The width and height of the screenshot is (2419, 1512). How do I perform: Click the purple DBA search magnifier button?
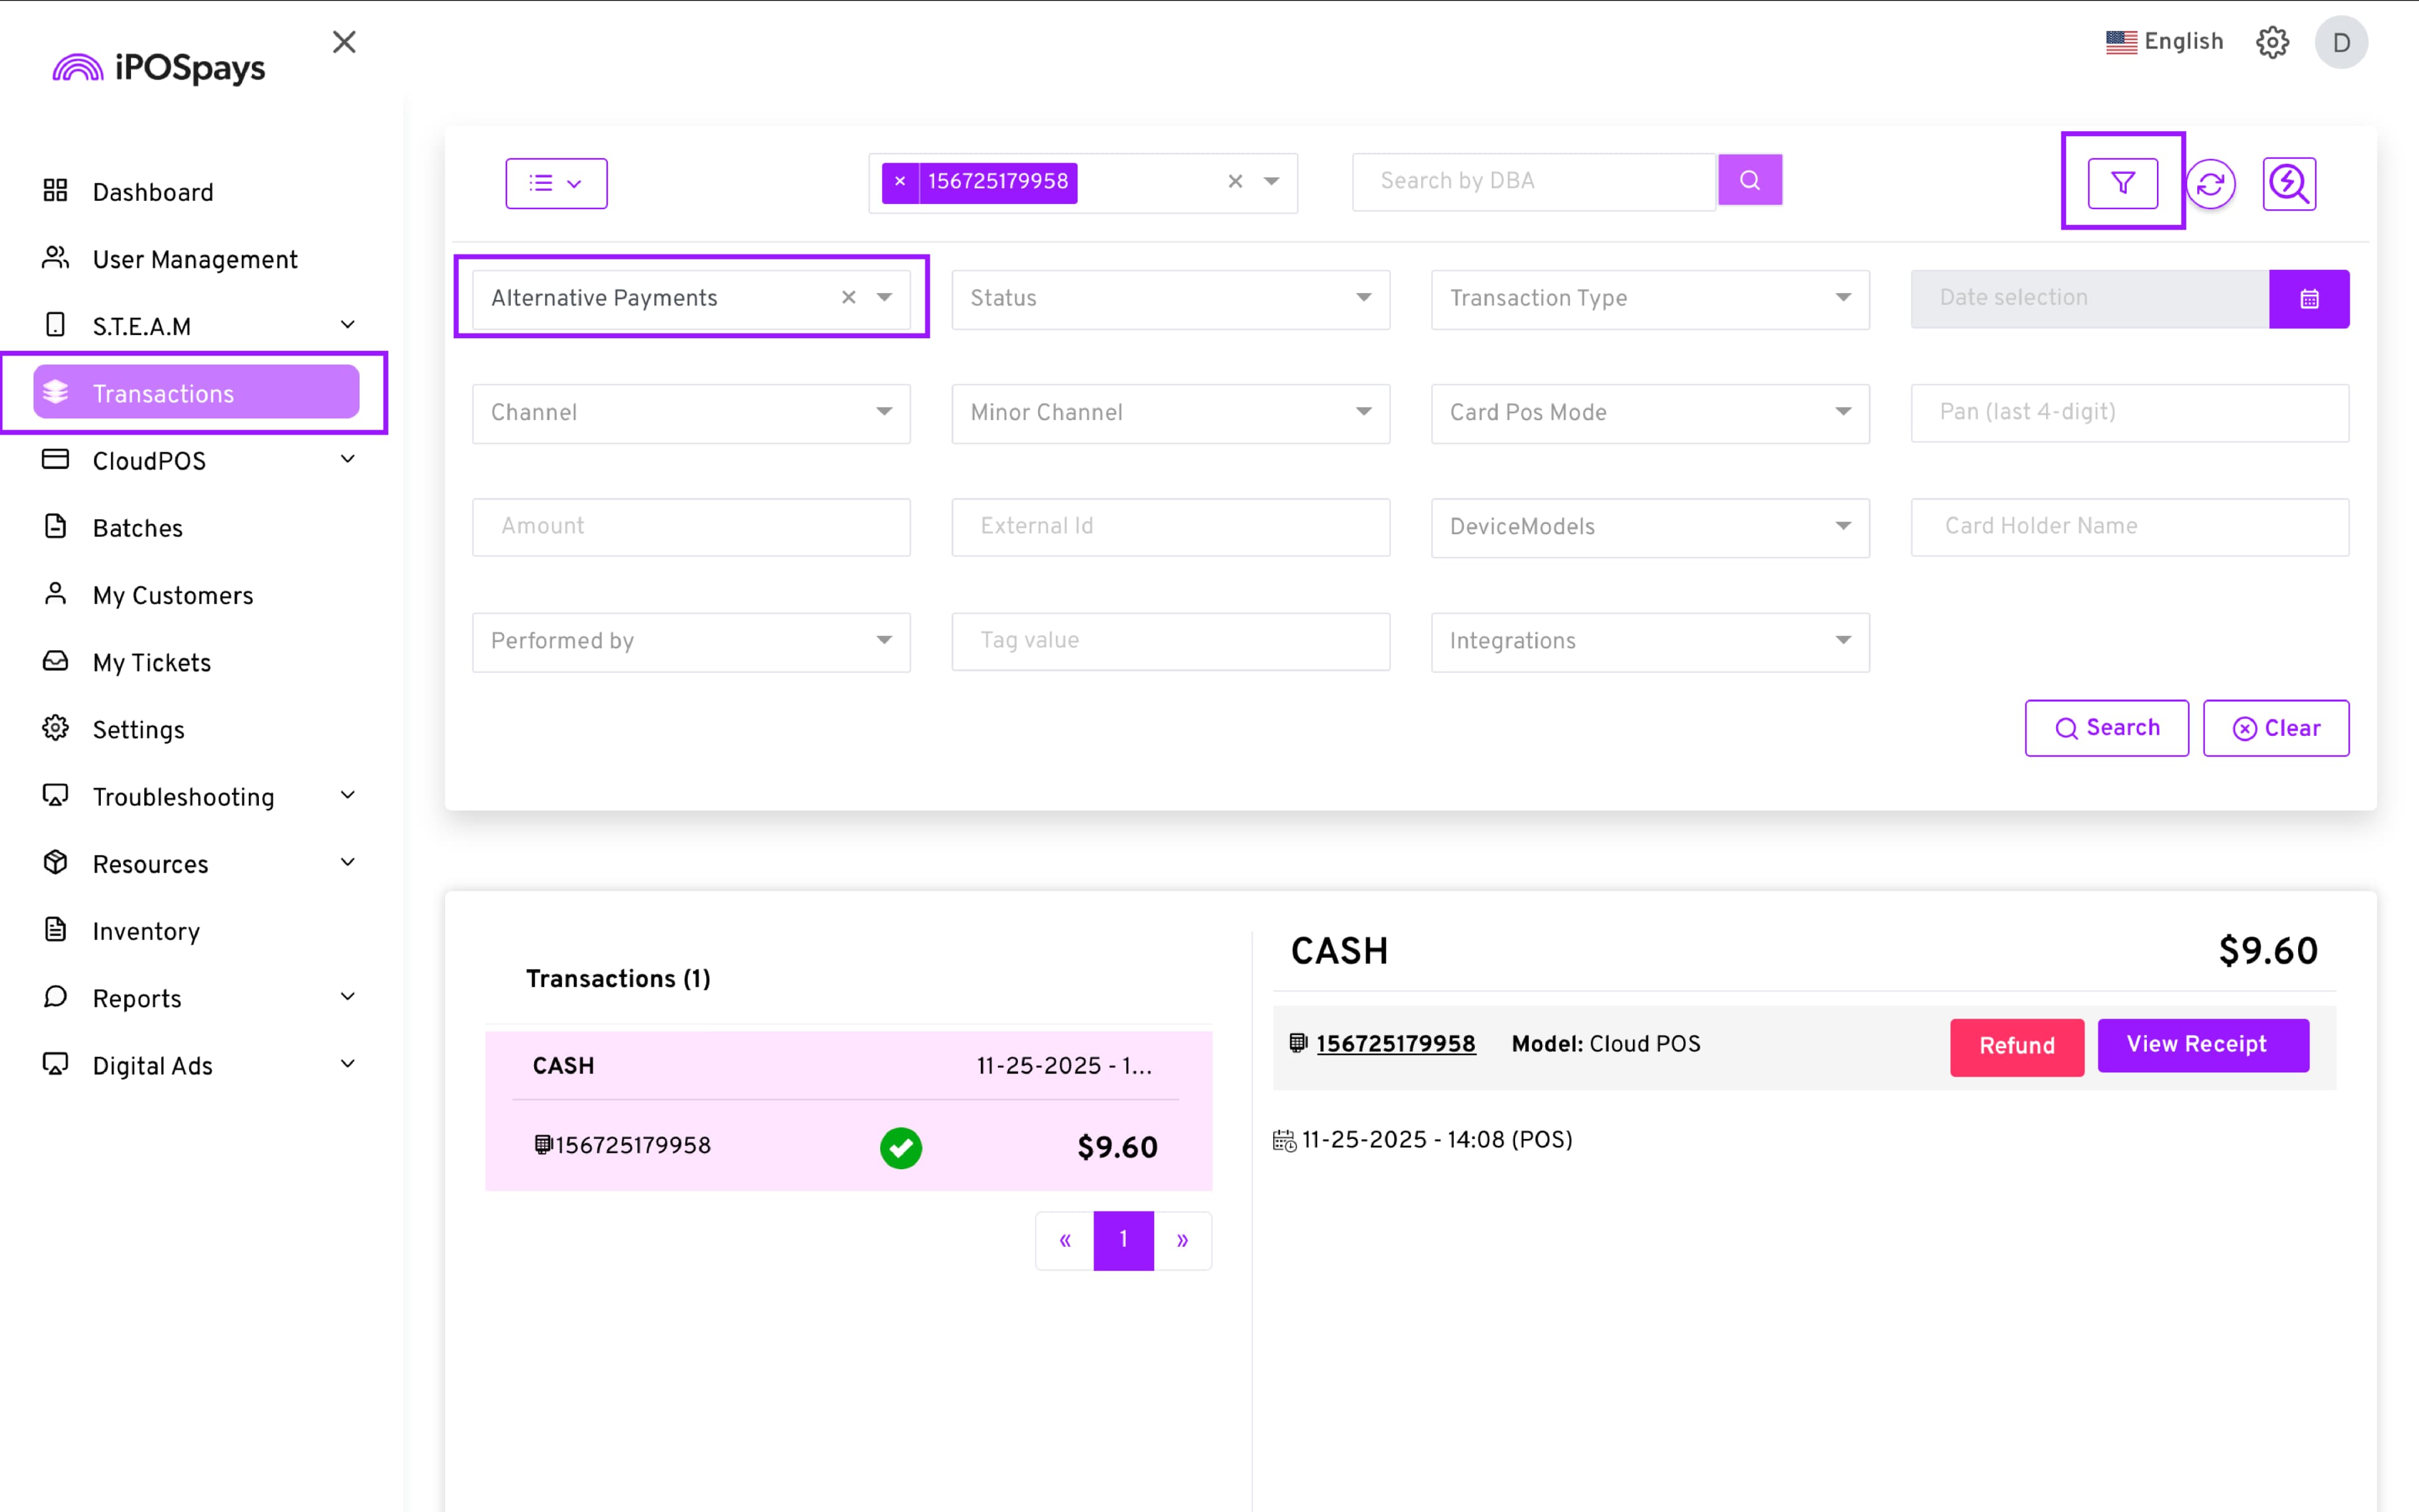1749,181
